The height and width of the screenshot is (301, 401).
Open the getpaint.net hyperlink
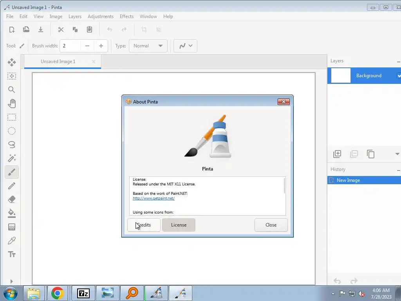[154, 198]
